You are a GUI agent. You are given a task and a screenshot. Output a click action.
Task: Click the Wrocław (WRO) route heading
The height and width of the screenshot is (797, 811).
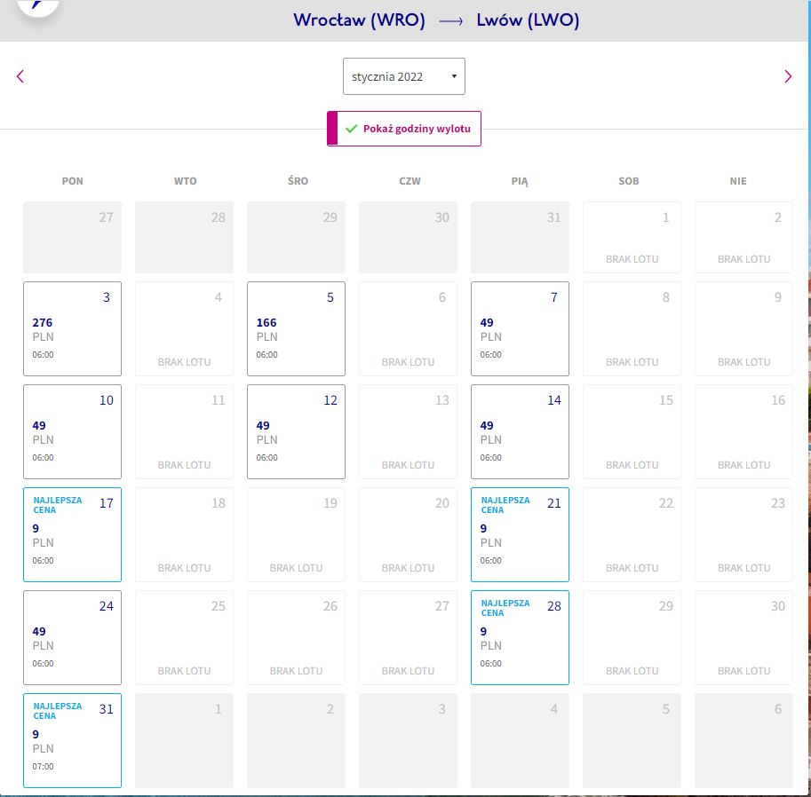coord(360,20)
